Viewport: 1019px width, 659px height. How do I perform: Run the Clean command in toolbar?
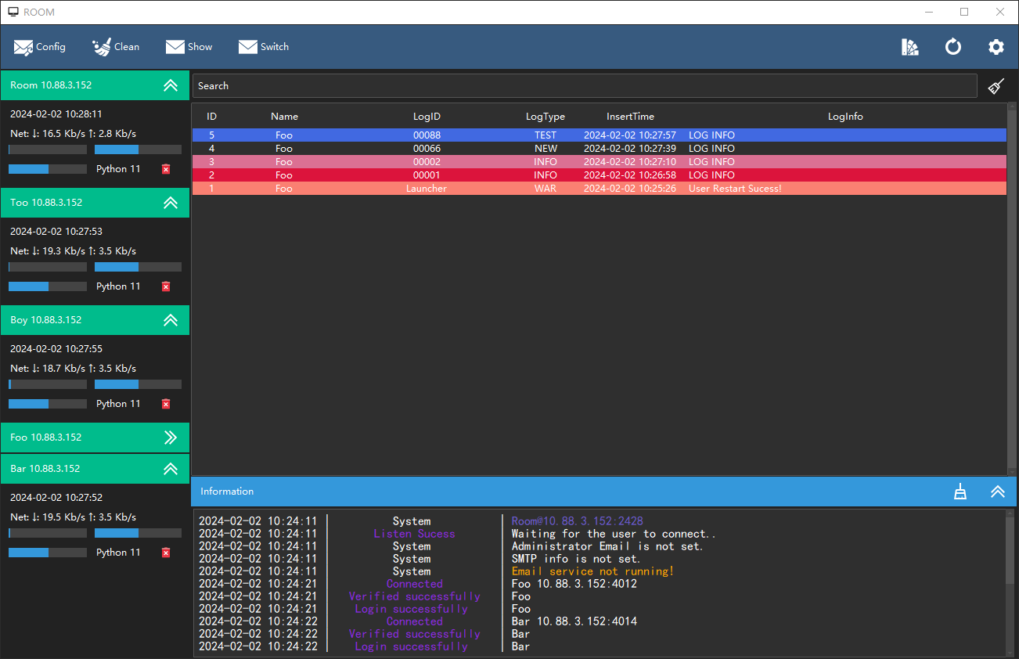pyautogui.click(x=116, y=47)
